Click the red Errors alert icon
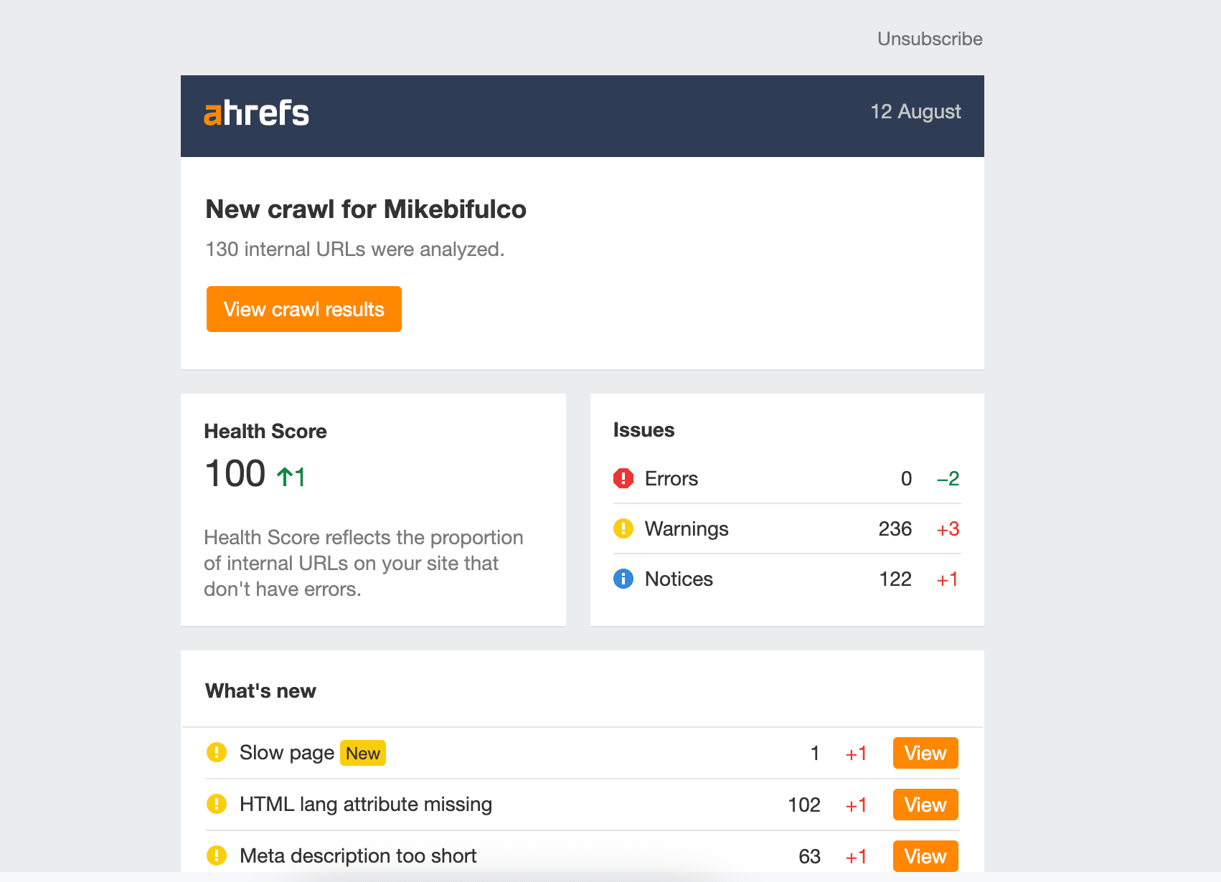This screenshot has height=882, width=1221. [623, 478]
